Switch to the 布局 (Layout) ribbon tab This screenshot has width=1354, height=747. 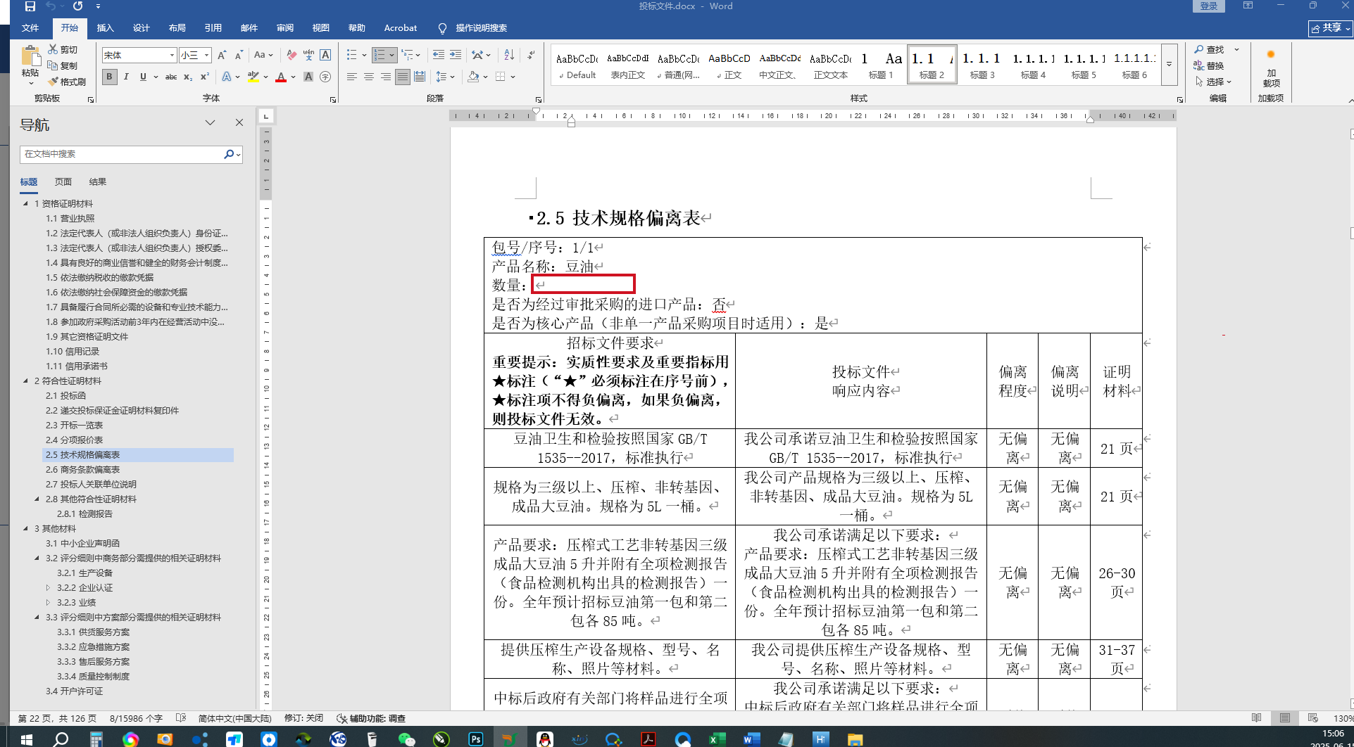[x=177, y=28]
